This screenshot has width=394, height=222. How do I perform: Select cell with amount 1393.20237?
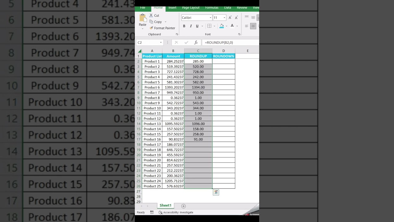pos(173,87)
